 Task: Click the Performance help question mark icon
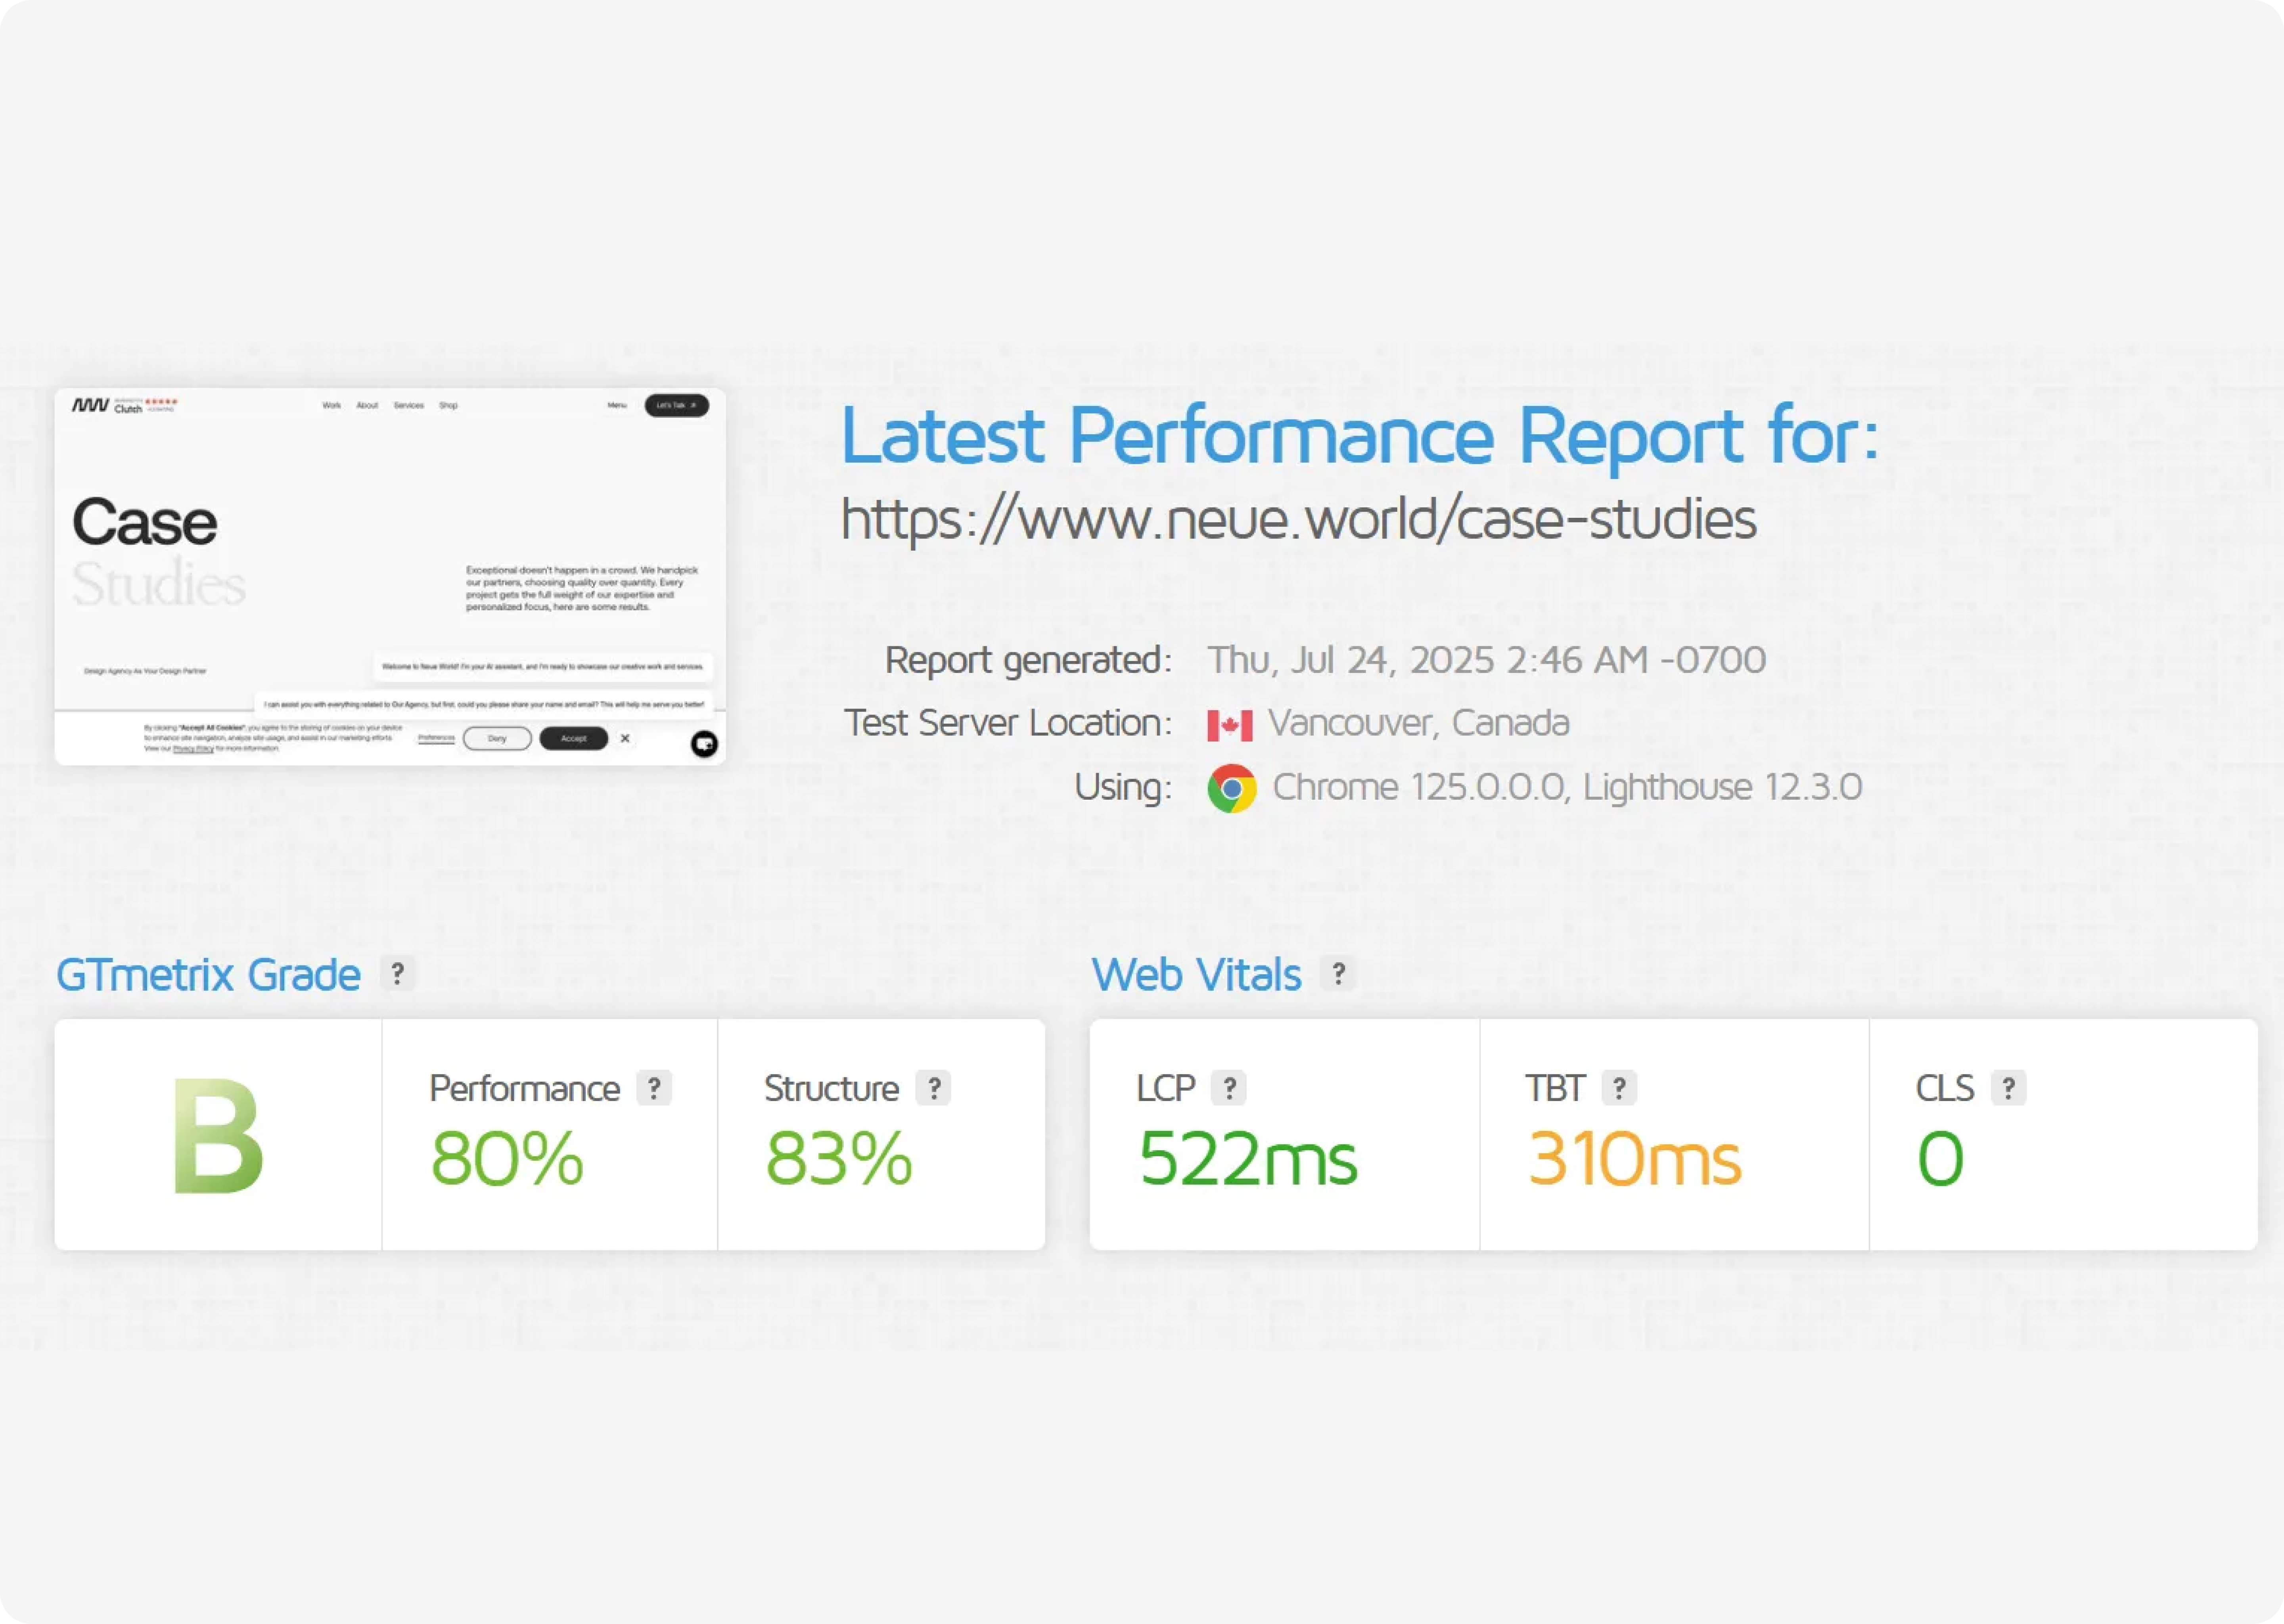point(654,1088)
